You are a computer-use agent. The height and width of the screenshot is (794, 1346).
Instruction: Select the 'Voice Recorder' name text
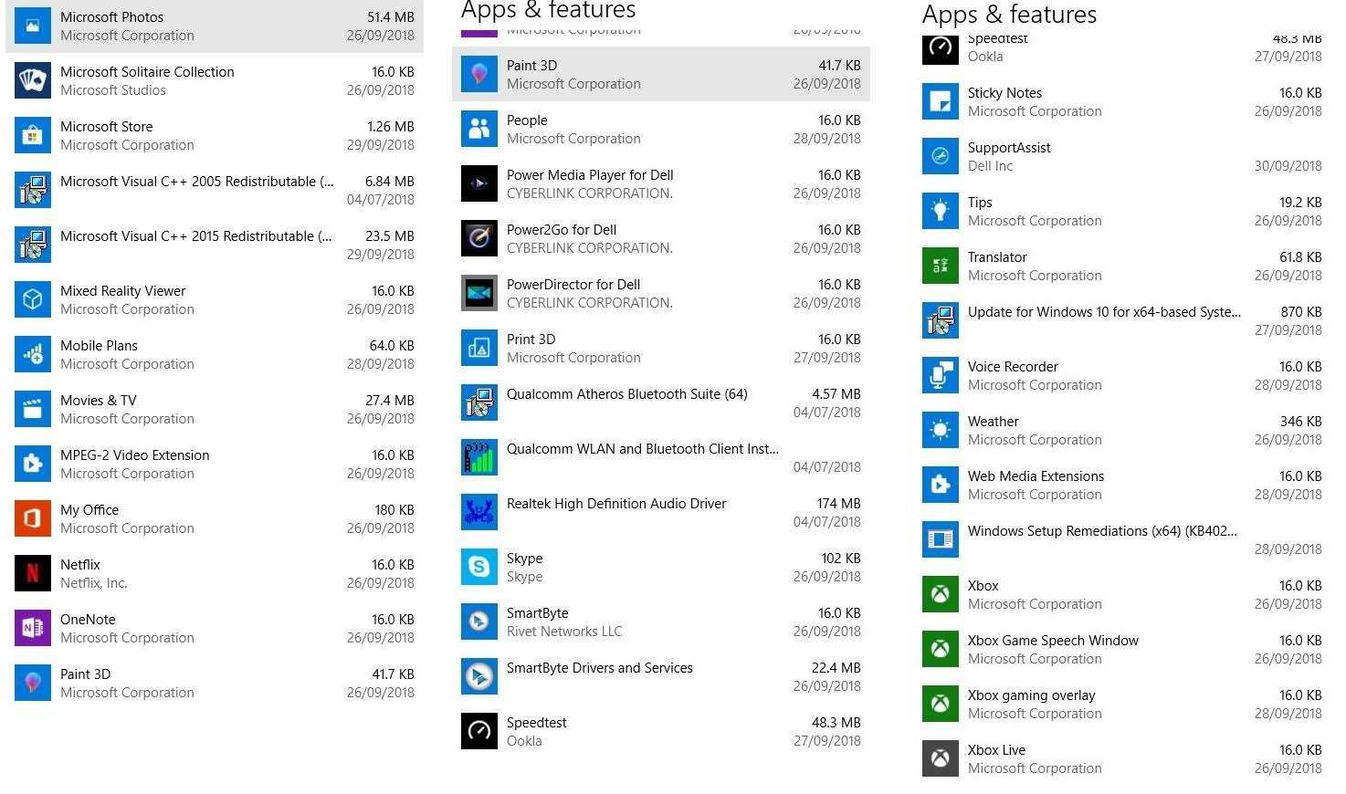pos(1013,366)
